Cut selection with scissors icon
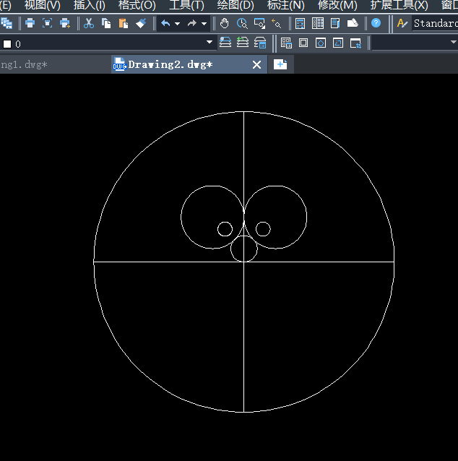The width and height of the screenshot is (458, 461). [x=89, y=23]
